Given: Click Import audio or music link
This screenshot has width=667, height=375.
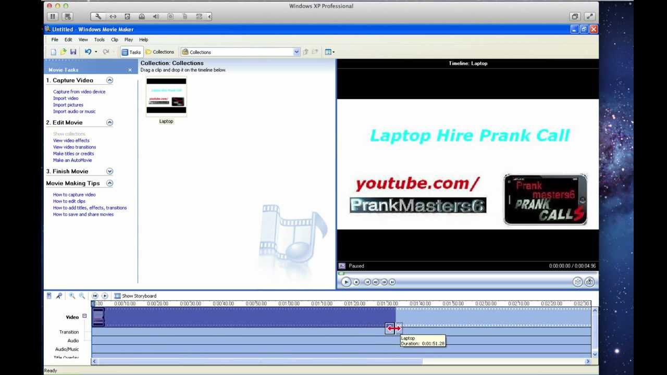Looking at the screenshot, I should click(x=75, y=111).
